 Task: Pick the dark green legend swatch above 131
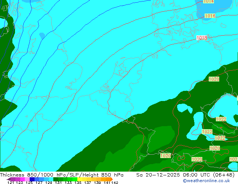point(56,179)
